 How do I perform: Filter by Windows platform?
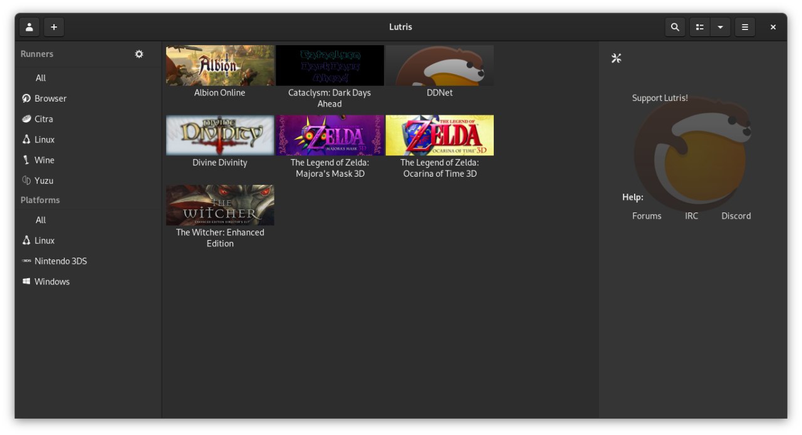pos(88,281)
